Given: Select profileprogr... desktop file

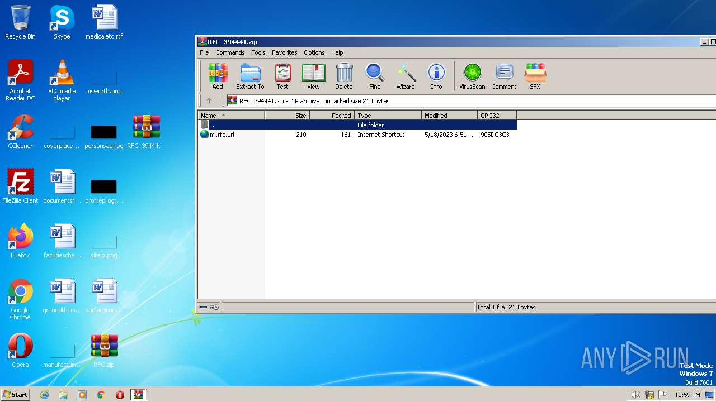Looking at the screenshot, I should (104, 190).
